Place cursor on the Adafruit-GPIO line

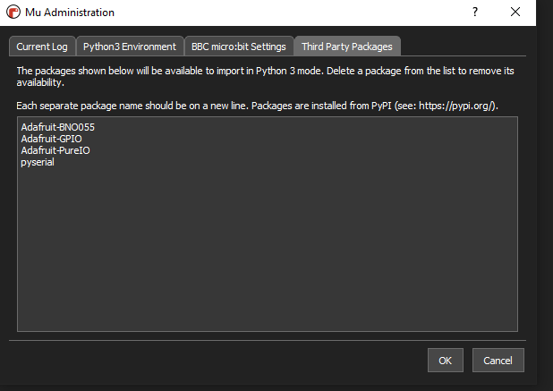coord(53,139)
